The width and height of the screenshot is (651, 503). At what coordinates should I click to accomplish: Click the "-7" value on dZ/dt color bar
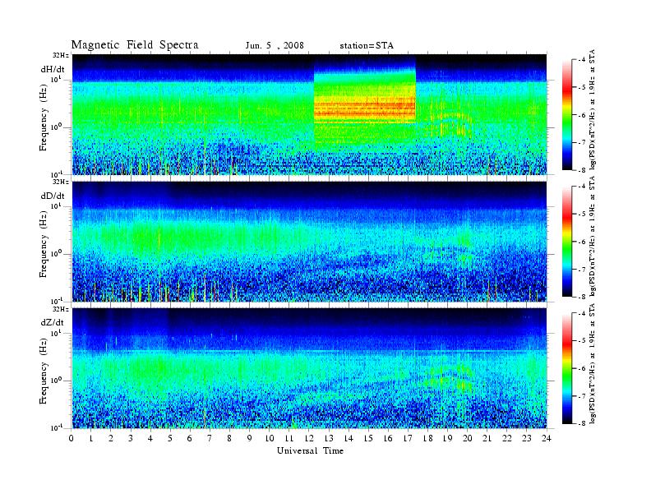tap(582, 396)
